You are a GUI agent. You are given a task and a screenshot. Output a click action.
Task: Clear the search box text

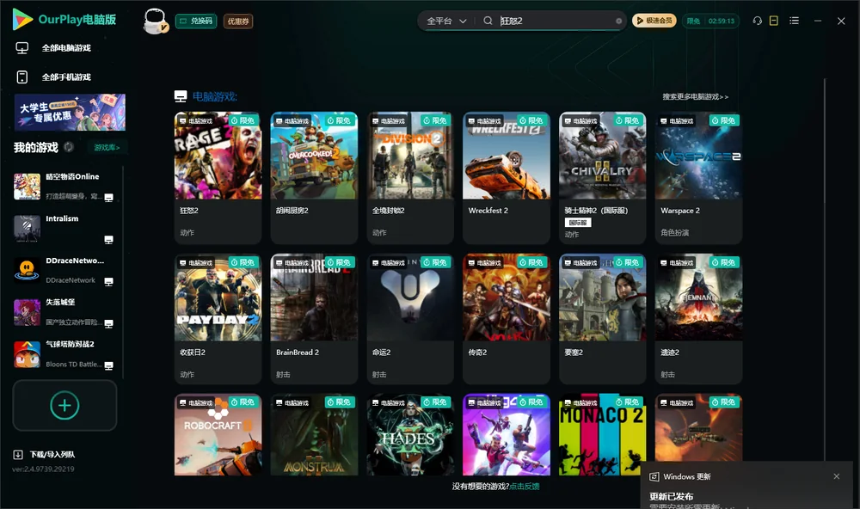point(618,21)
